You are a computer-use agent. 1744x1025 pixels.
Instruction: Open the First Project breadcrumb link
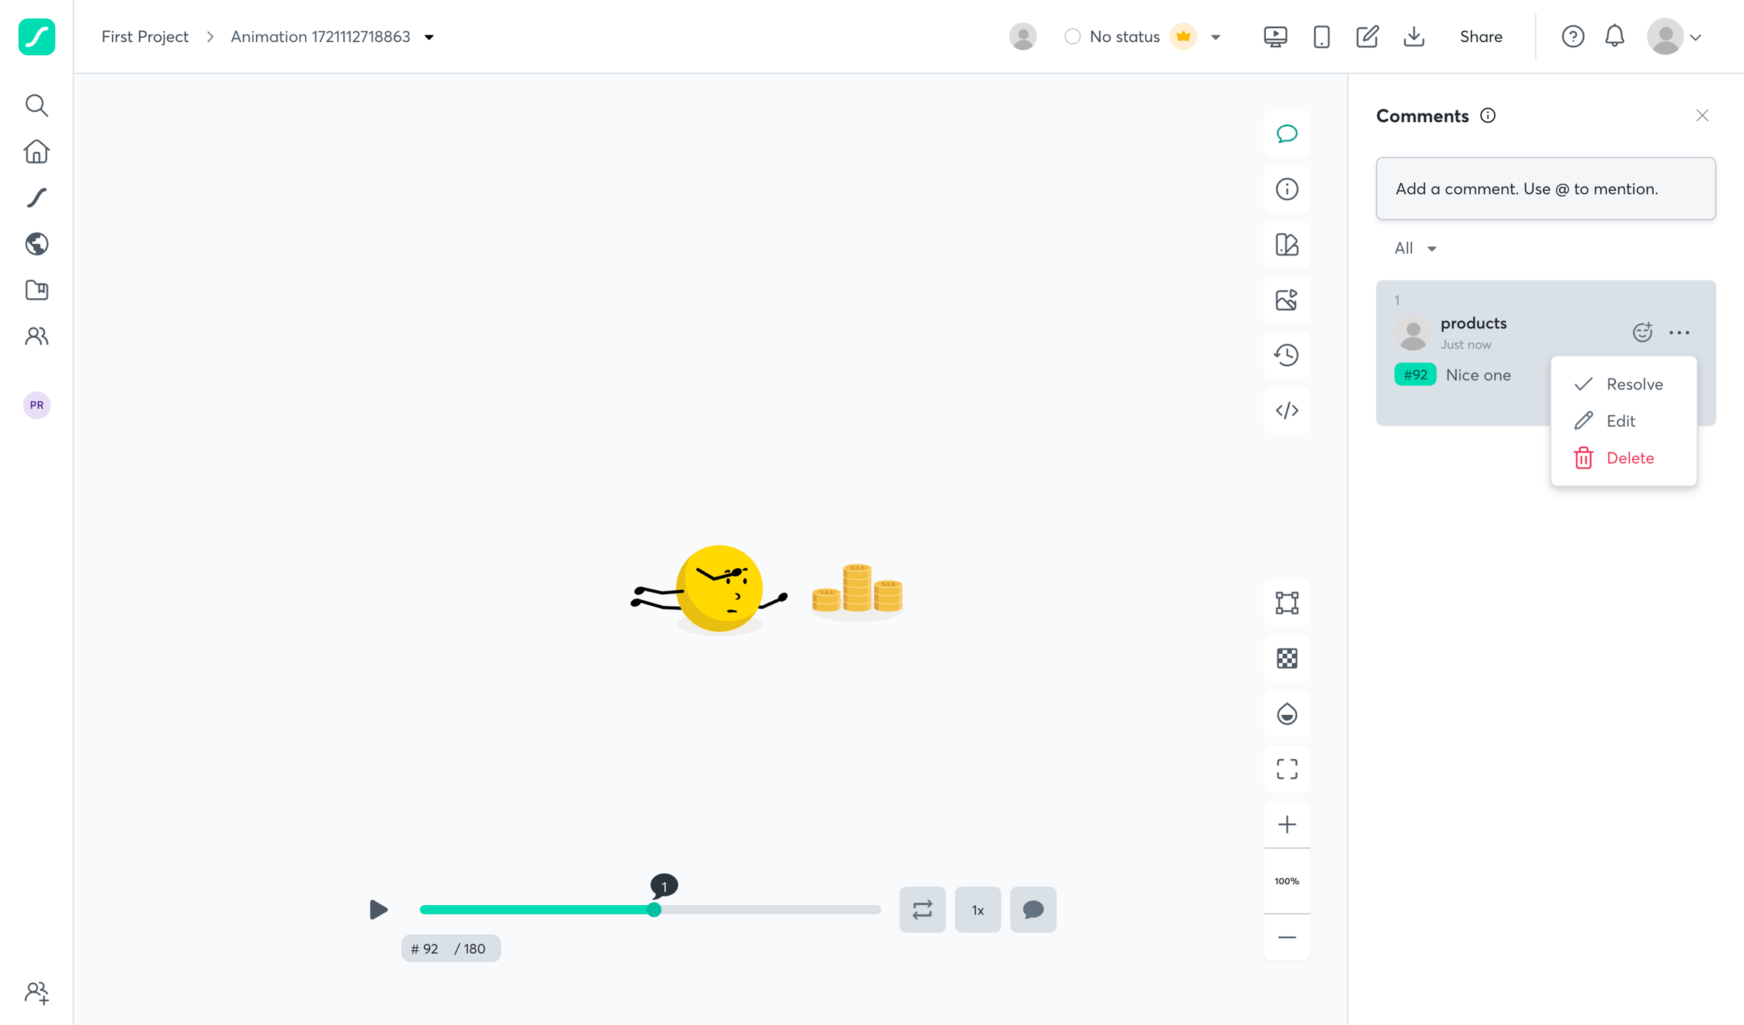pyautogui.click(x=145, y=36)
